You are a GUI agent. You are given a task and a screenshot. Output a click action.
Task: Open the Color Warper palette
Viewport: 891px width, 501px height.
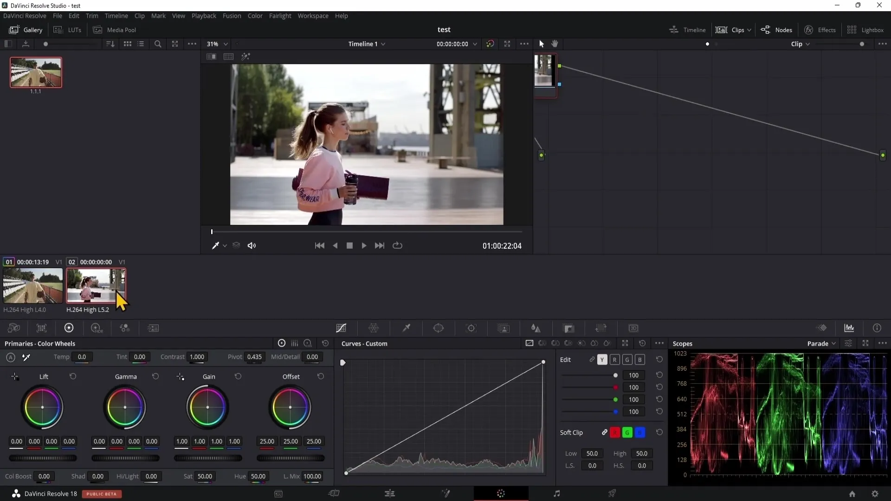coord(374,328)
